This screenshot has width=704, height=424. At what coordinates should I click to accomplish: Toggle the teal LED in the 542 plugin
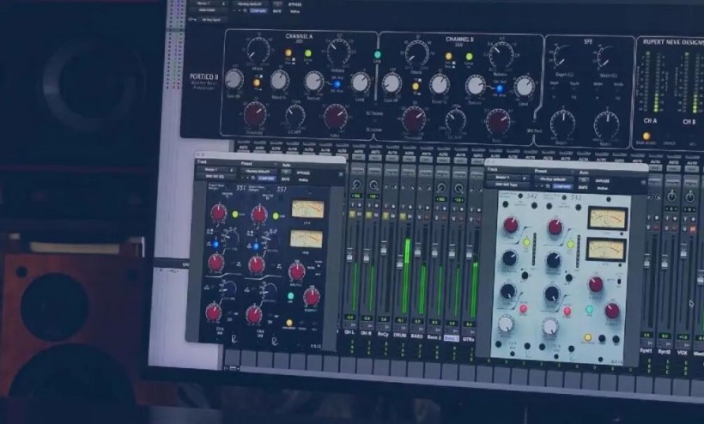(x=589, y=310)
